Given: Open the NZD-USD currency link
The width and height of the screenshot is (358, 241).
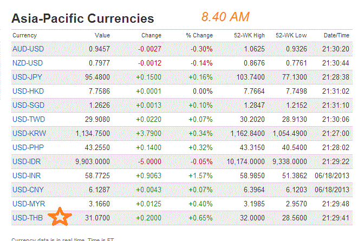Looking at the screenshot, I should (27, 63).
